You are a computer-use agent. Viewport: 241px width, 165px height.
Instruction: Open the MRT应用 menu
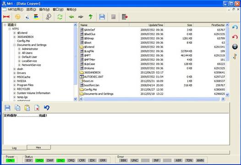click(16, 10)
